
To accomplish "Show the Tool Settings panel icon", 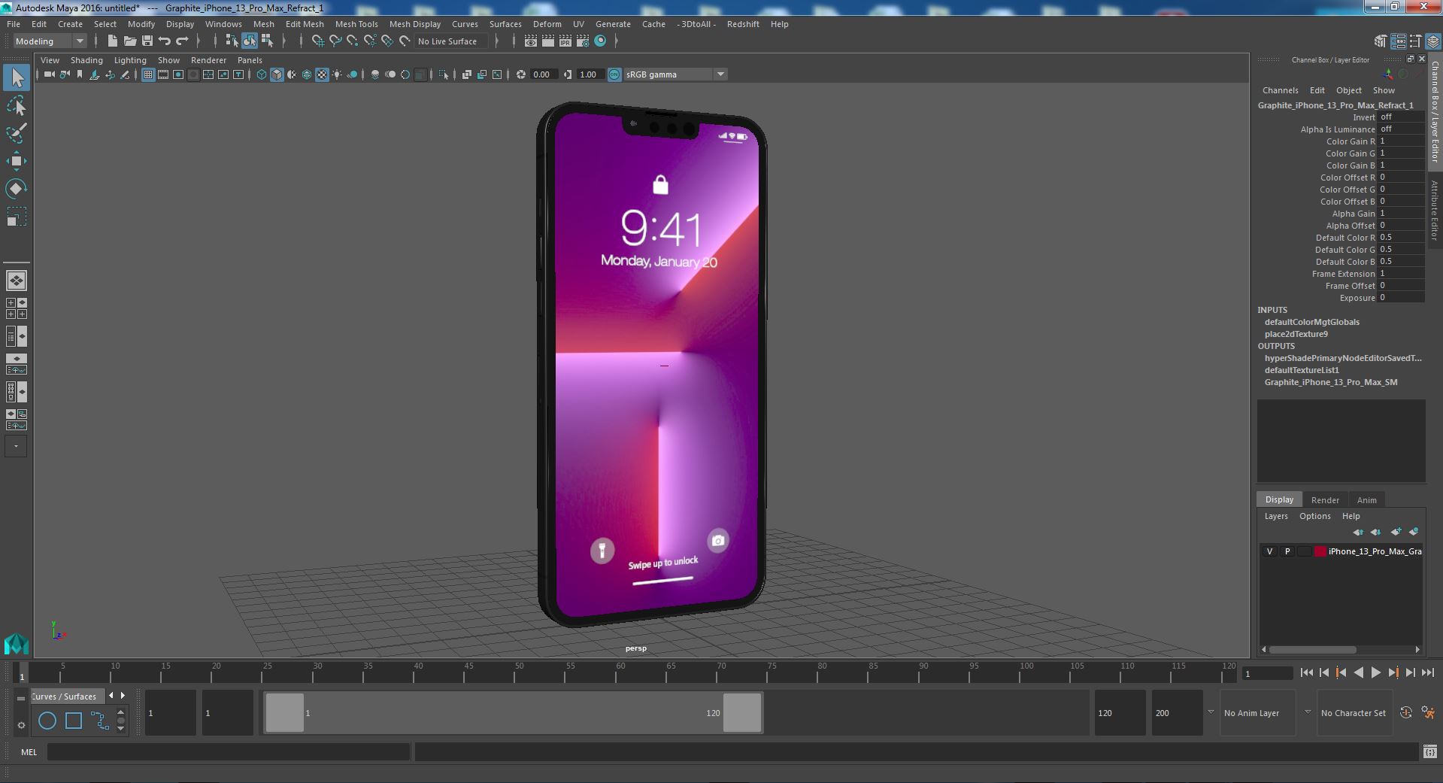I will pos(1416,41).
